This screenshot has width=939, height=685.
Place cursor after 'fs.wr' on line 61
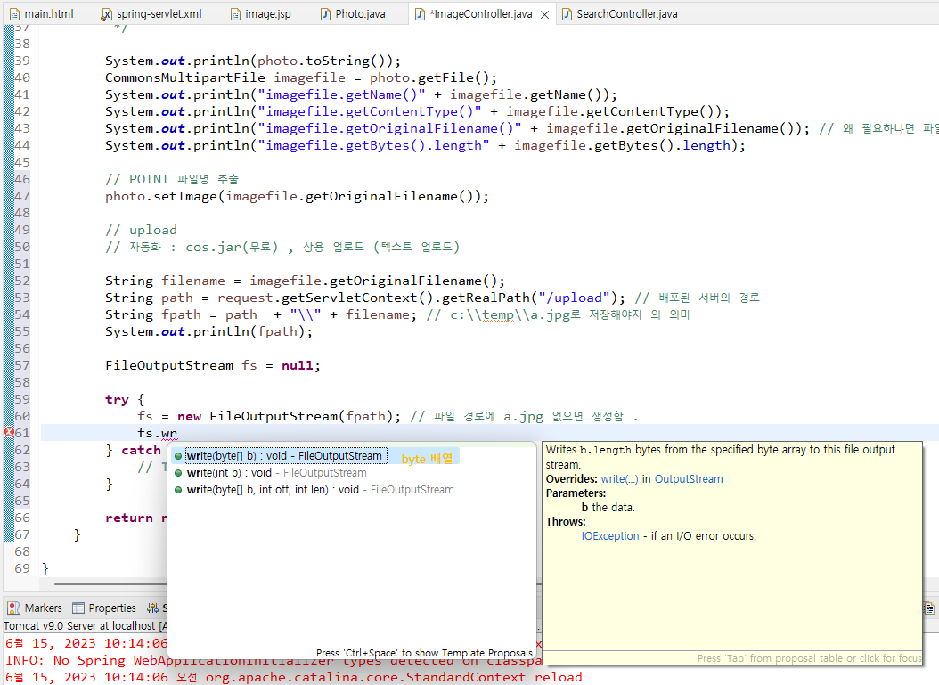(178, 433)
